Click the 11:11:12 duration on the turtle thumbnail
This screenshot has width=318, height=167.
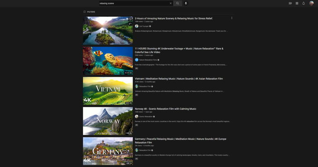point(128,73)
